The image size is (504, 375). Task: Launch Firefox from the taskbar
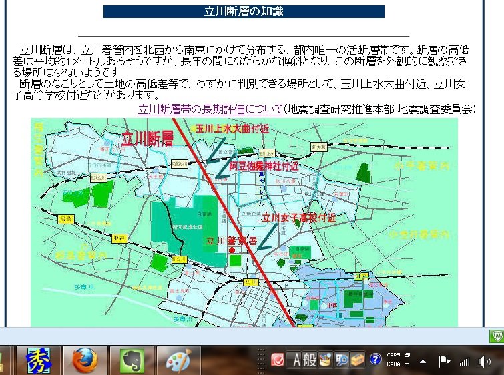(x=85, y=360)
